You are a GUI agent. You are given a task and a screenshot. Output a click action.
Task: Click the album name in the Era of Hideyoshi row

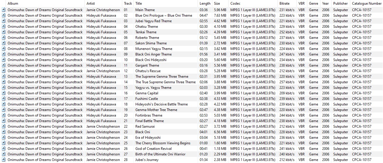pyautogui.click(x=45, y=138)
